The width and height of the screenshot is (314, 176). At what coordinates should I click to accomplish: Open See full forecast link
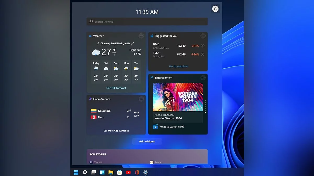(x=116, y=88)
